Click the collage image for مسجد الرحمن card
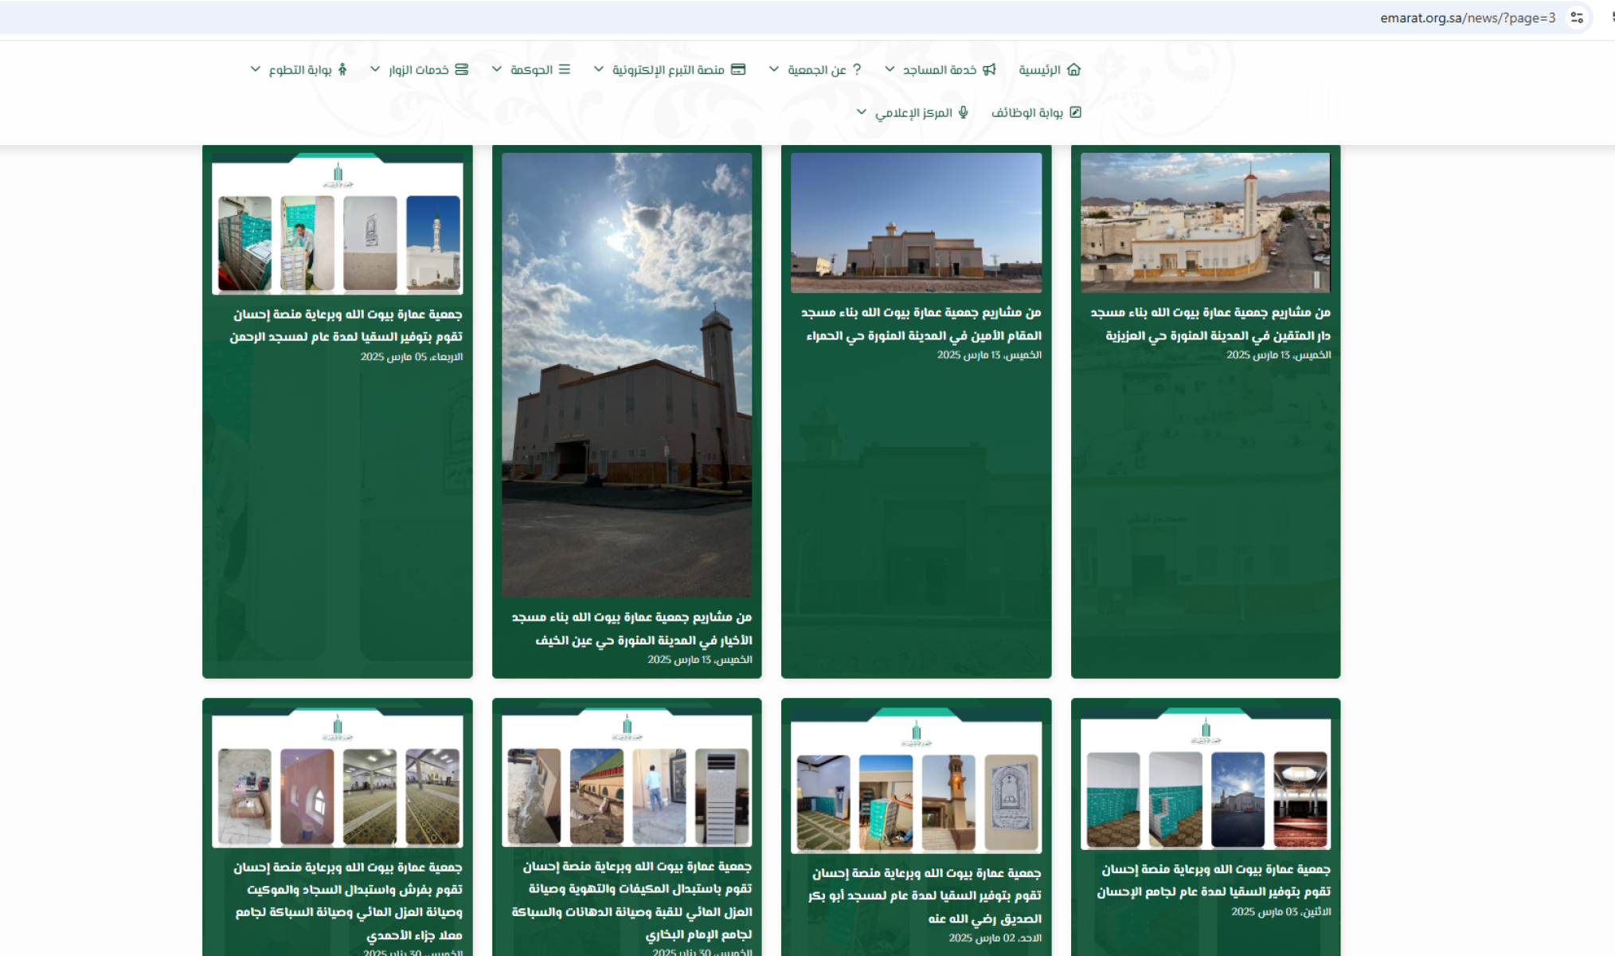The height and width of the screenshot is (956, 1615). pos(338,224)
